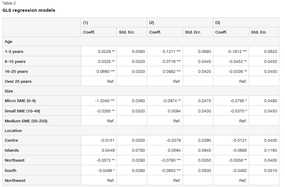The height and width of the screenshot is (187, 285).
Task: Click the coefficient value -0.0496 *
Action: pyautogui.click(x=106, y=171)
